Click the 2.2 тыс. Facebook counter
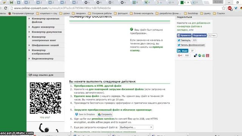This screenshot has height=136, width=242. pos(212,36)
